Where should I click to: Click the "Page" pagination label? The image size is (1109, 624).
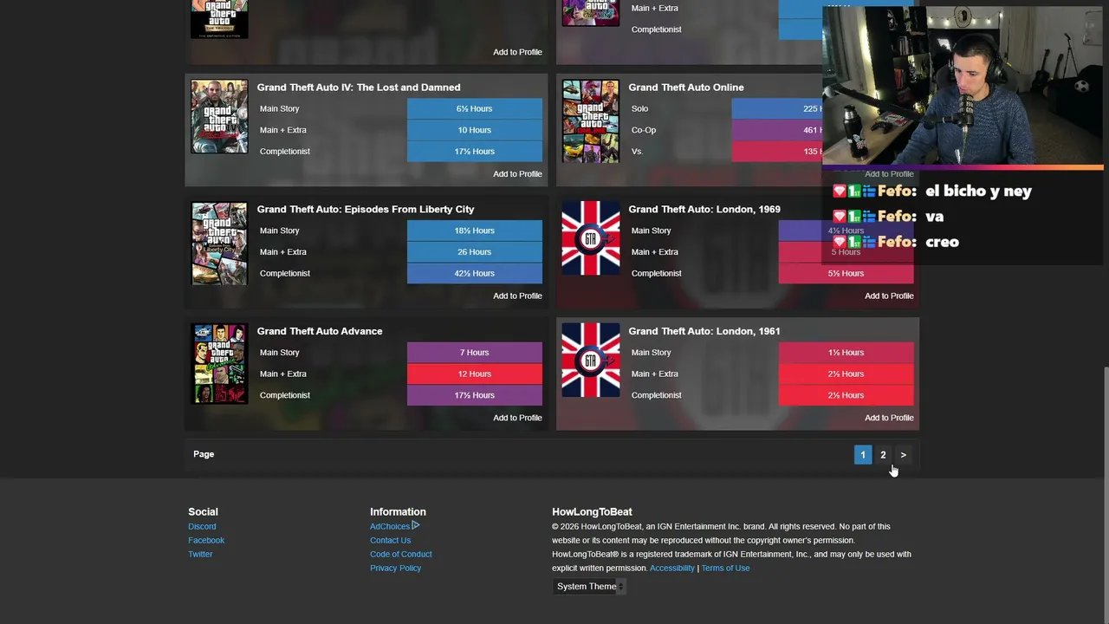[204, 454]
